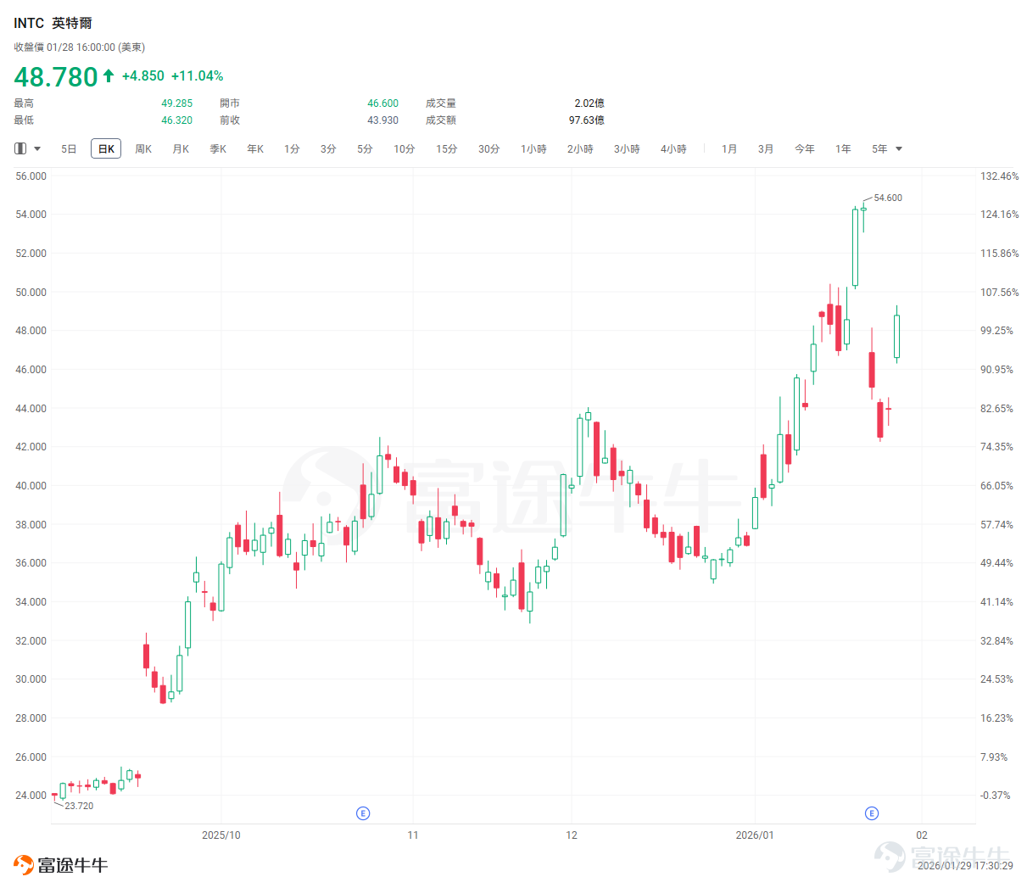Viewport: 1027px width, 888px height.
Task: Click the 最高 value 49.285
Action: 177,103
